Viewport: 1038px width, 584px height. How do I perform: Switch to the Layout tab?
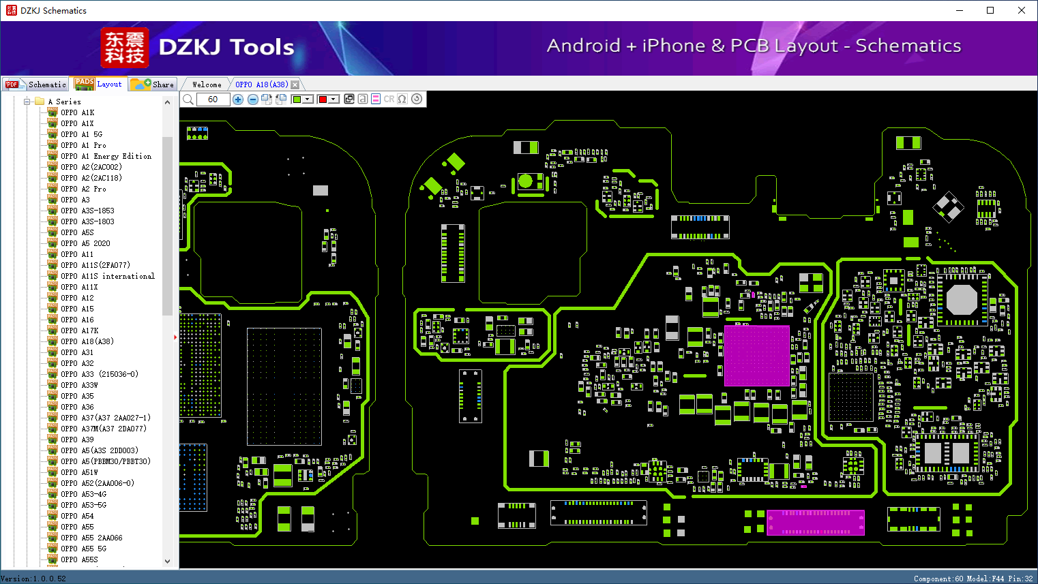pos(99,84)
